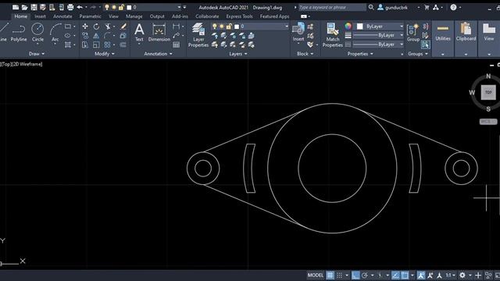Activate the Move tool in Modify panel
Viewport: 500px width, 281px height.
(x=85, y=27)
